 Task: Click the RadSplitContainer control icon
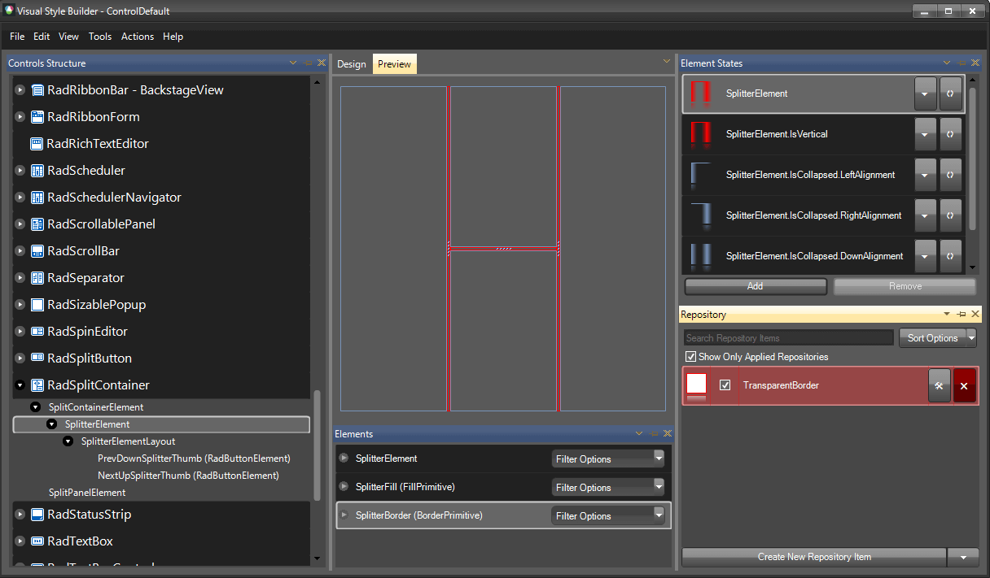(37, 385)
